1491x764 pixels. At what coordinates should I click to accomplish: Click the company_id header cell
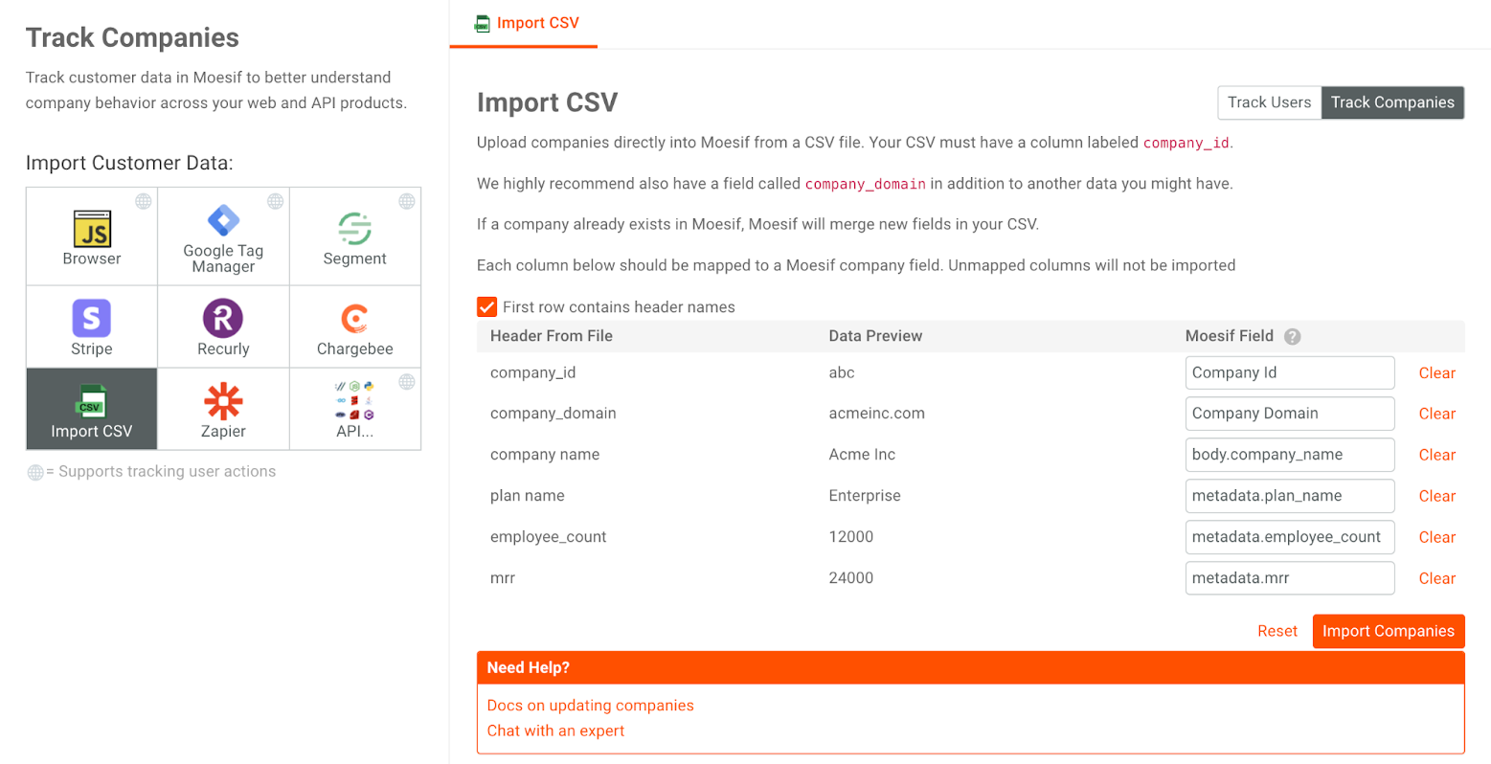[532, 373]
